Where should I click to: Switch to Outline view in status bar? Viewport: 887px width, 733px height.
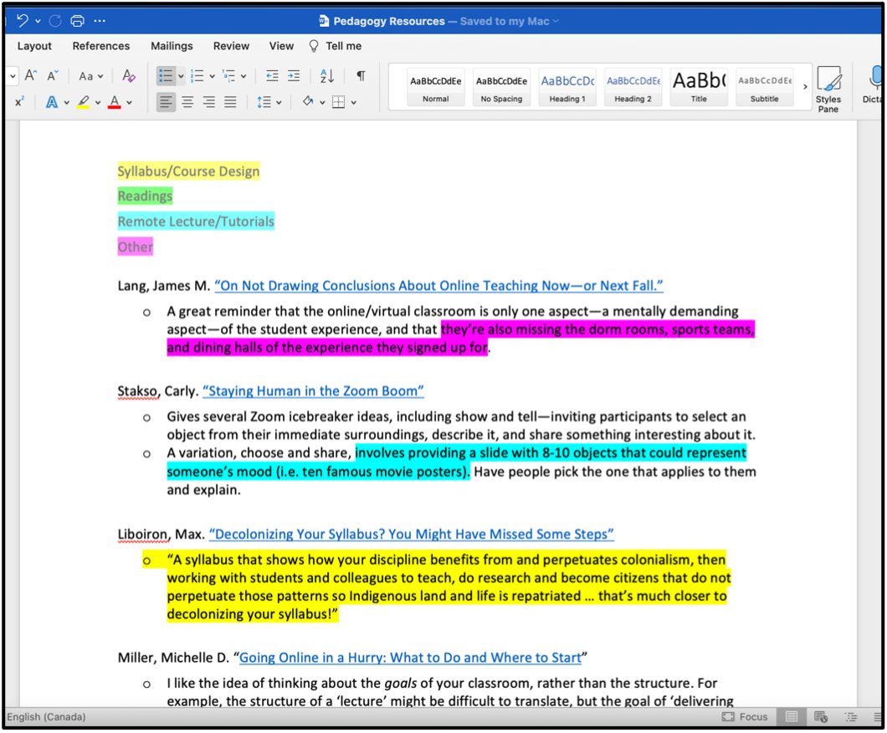[x=851, y=717]
